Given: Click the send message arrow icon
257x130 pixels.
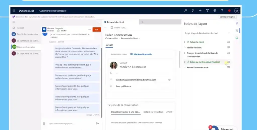Looking at the screenshot, I should coord(98,123).
